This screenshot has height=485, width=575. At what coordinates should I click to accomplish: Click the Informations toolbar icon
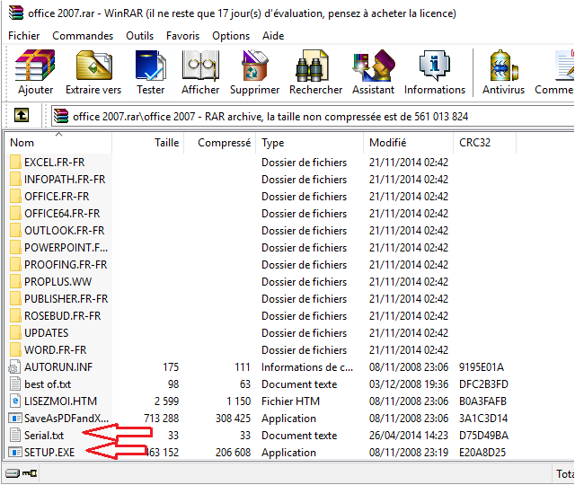click(435, 66)
